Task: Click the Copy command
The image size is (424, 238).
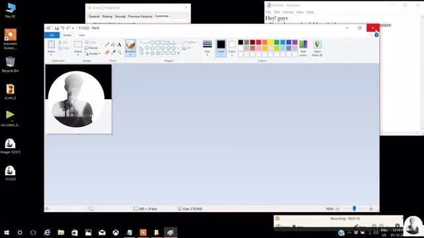Action: pos(64,48)
